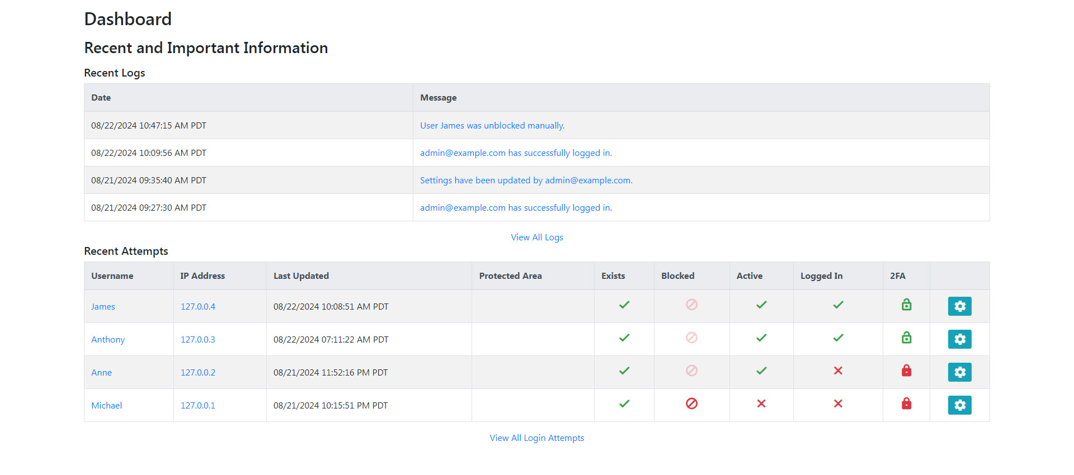Image resolution: width=1074 pixels, height=475 pixels.
Task: Click the Logged In cross for Anne
Action: tap(838, 370)
